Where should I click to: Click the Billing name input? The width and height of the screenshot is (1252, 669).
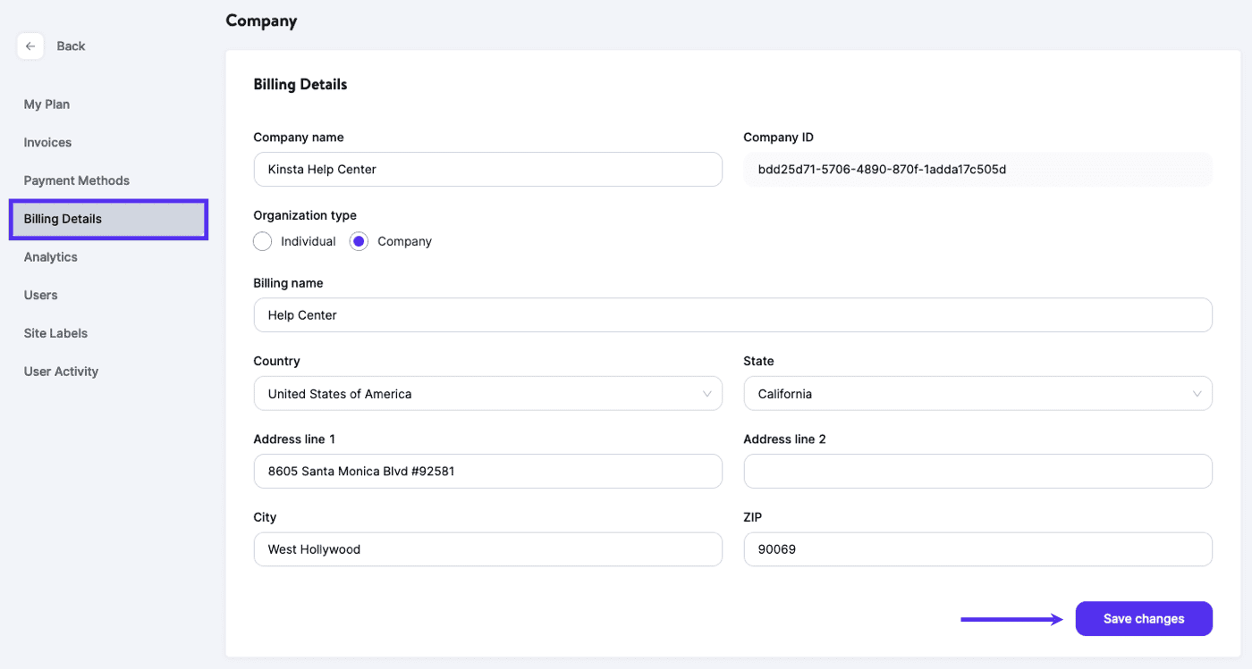pos(732,314)
